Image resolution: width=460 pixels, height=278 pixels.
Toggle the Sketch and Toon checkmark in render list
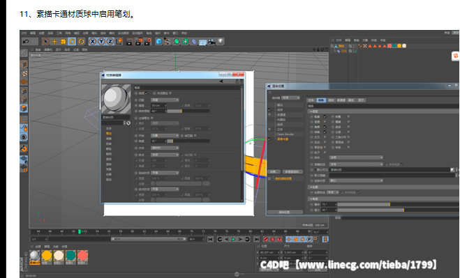point(269,139)
